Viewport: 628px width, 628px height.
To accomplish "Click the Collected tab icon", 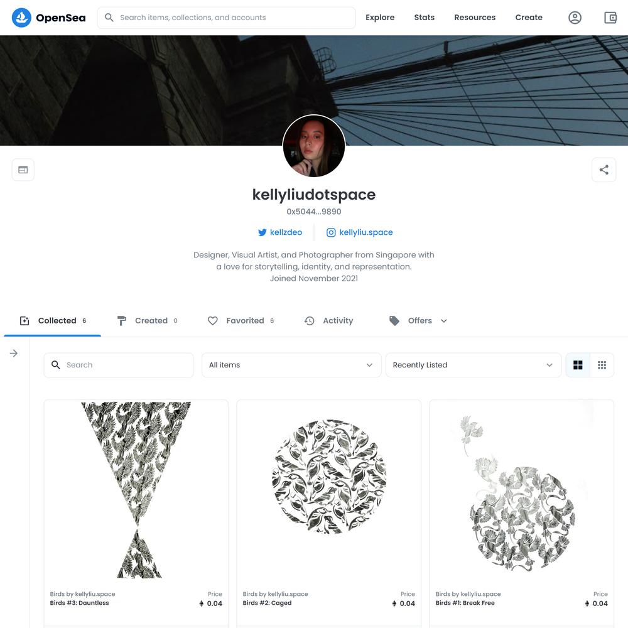I will point(24,321).
